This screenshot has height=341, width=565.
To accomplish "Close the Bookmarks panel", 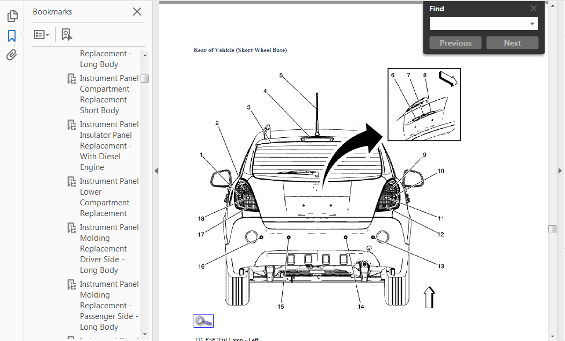I will click(137, 11).
